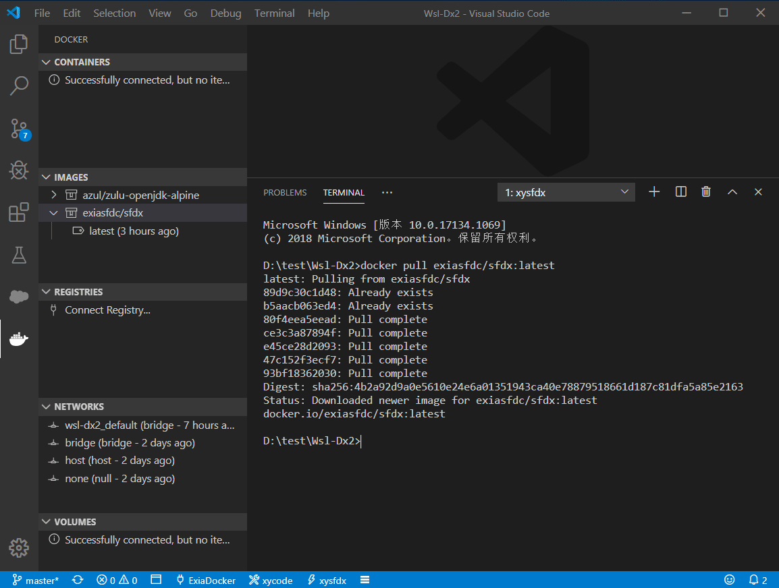Split the terminal pane
The image size is (779, 588).
pos(681,192)
